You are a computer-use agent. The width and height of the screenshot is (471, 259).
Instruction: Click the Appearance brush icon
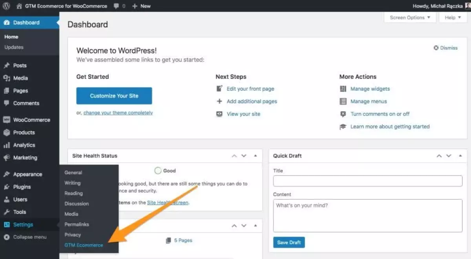(x=7, y=174)
